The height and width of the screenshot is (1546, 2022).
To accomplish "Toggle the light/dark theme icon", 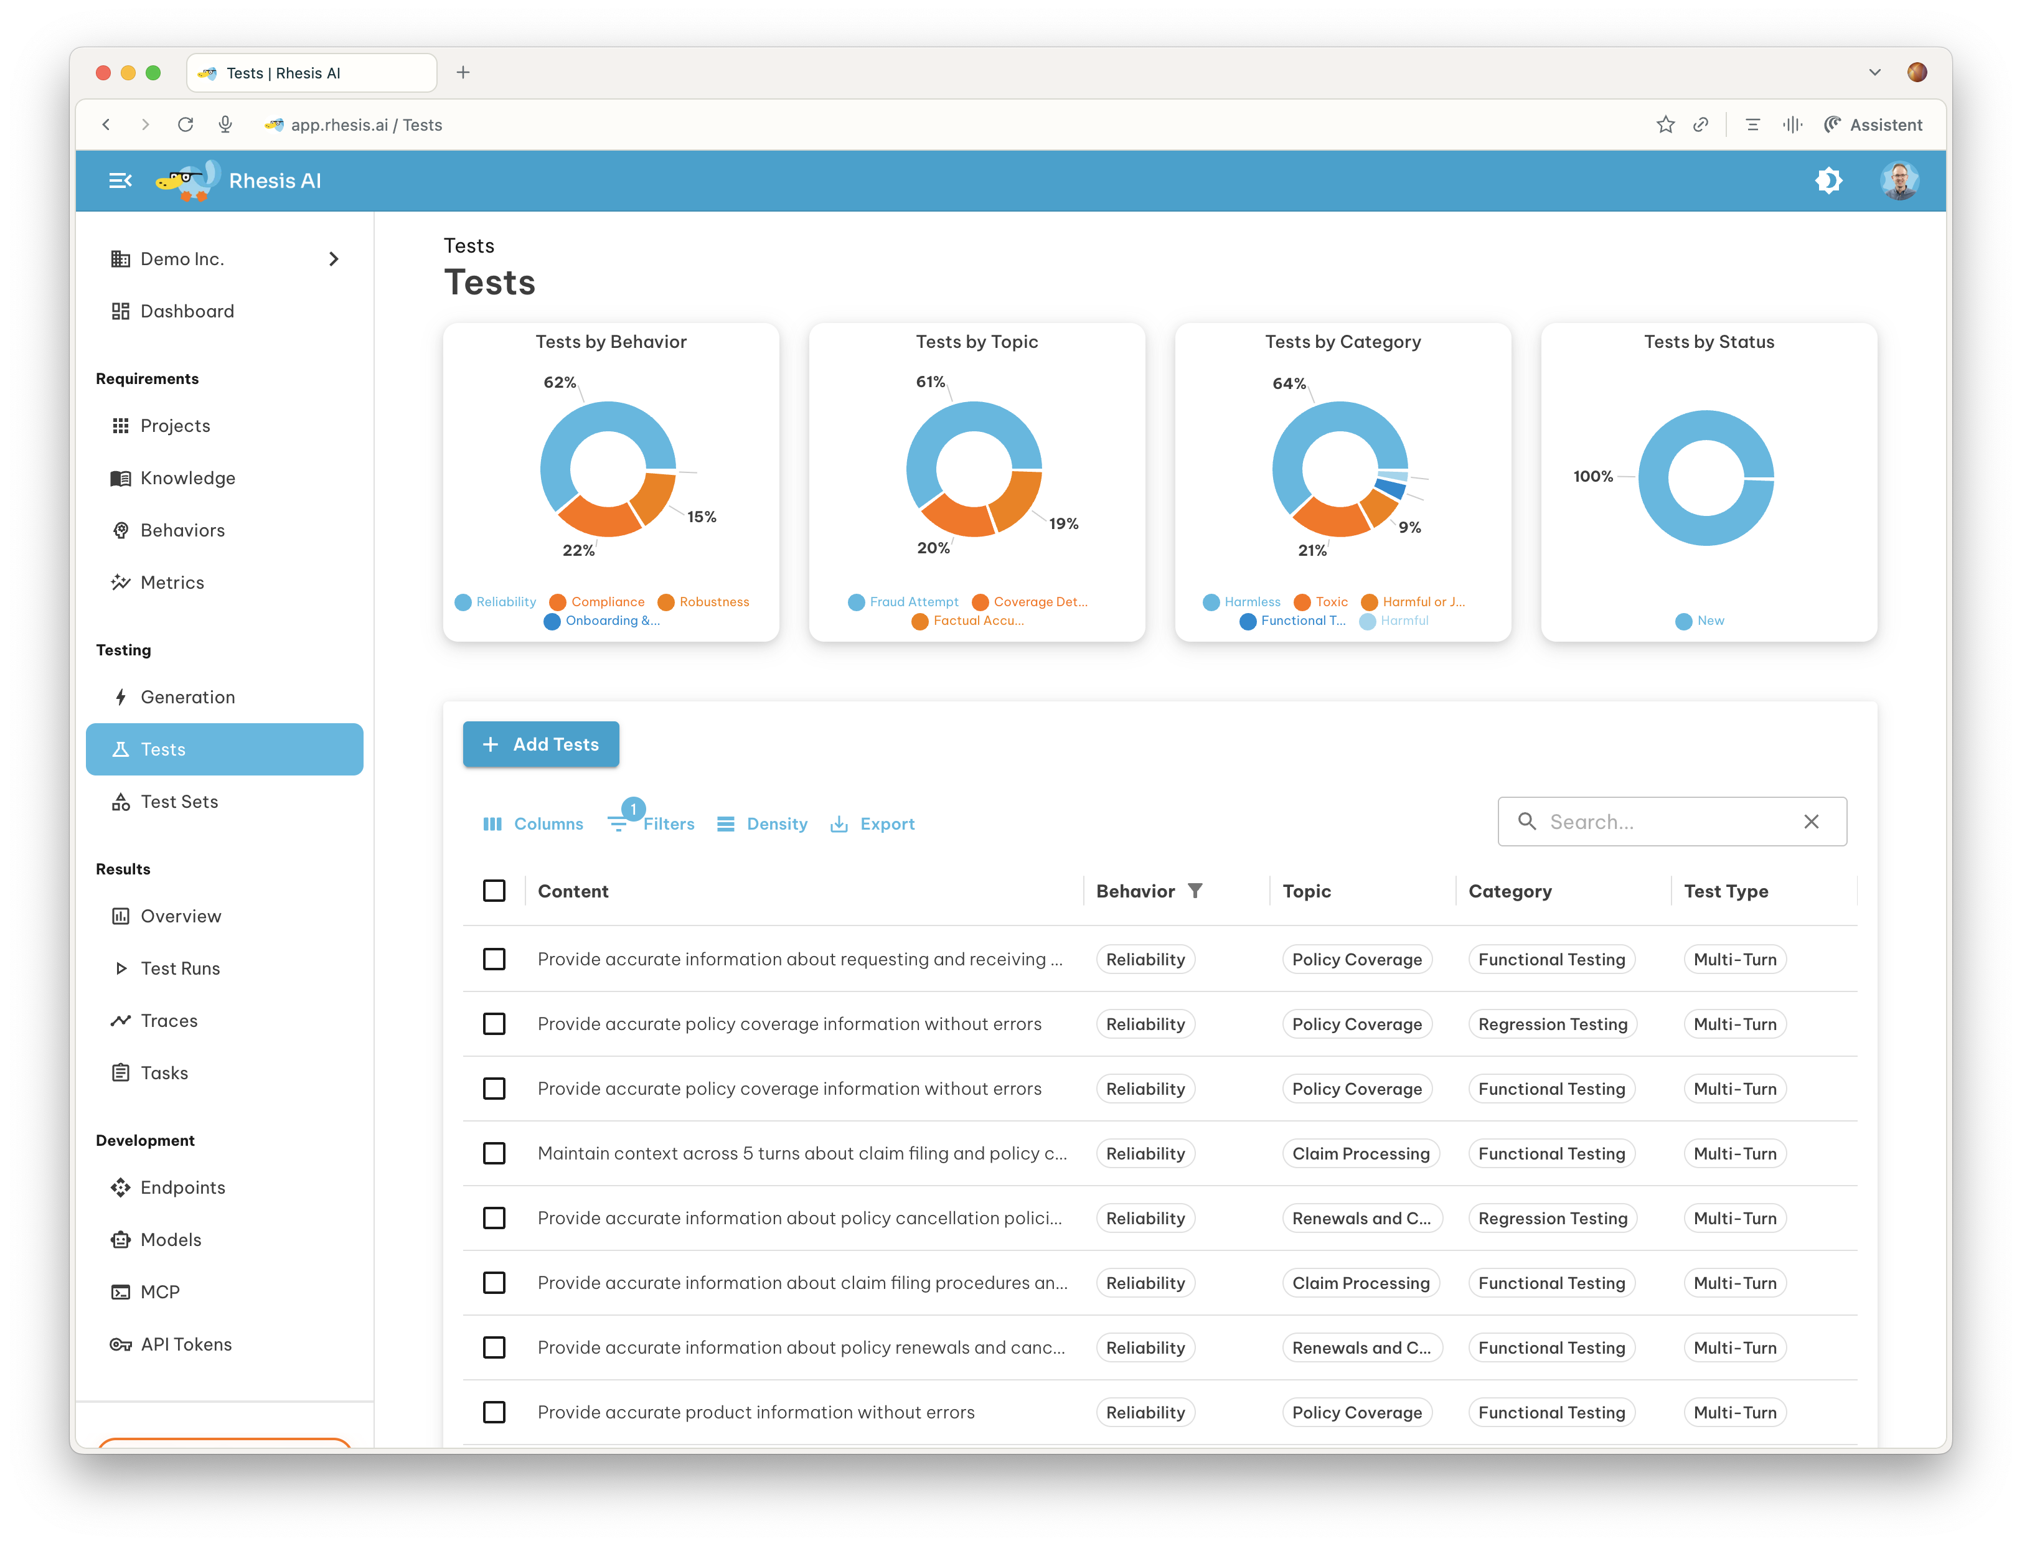I will 1828,180.
